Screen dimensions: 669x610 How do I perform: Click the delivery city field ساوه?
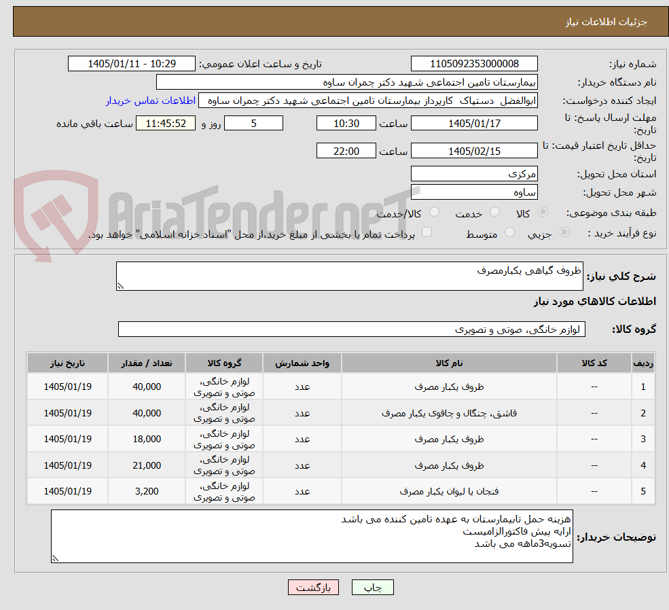tap(474, 192)
